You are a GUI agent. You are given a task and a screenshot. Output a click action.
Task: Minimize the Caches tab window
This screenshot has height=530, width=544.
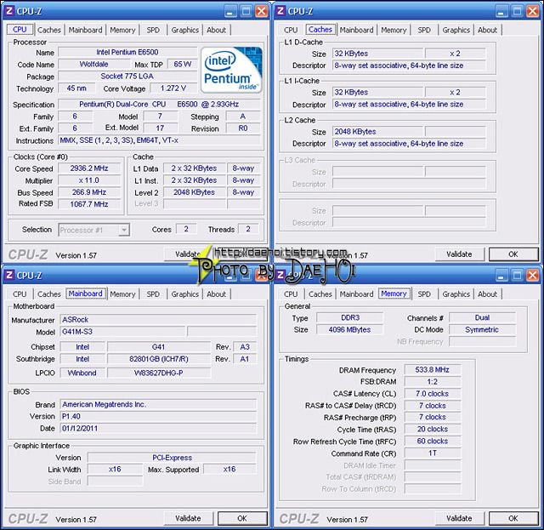(x=501, y=11)
